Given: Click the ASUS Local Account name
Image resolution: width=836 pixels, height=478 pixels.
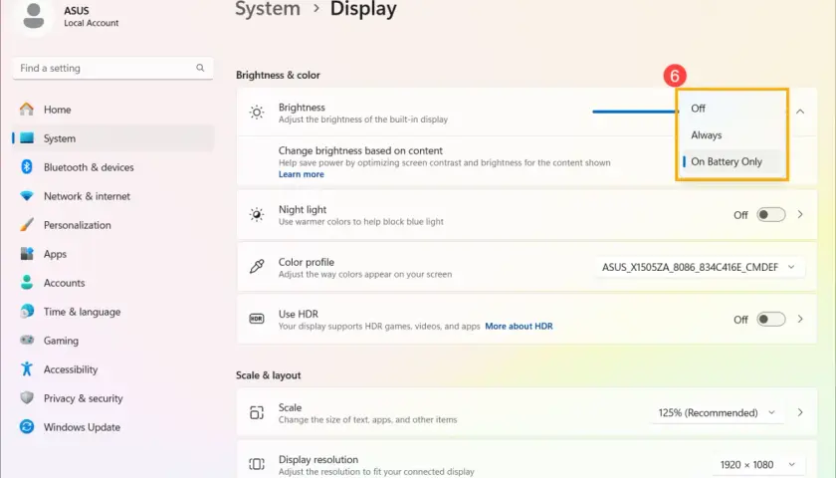Looking at the screenshot, I should (x=92, y=16).
